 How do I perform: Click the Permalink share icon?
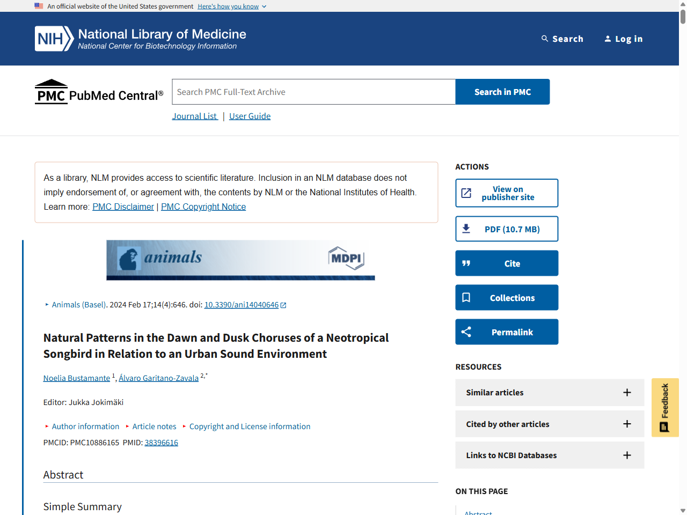point(466,332)
